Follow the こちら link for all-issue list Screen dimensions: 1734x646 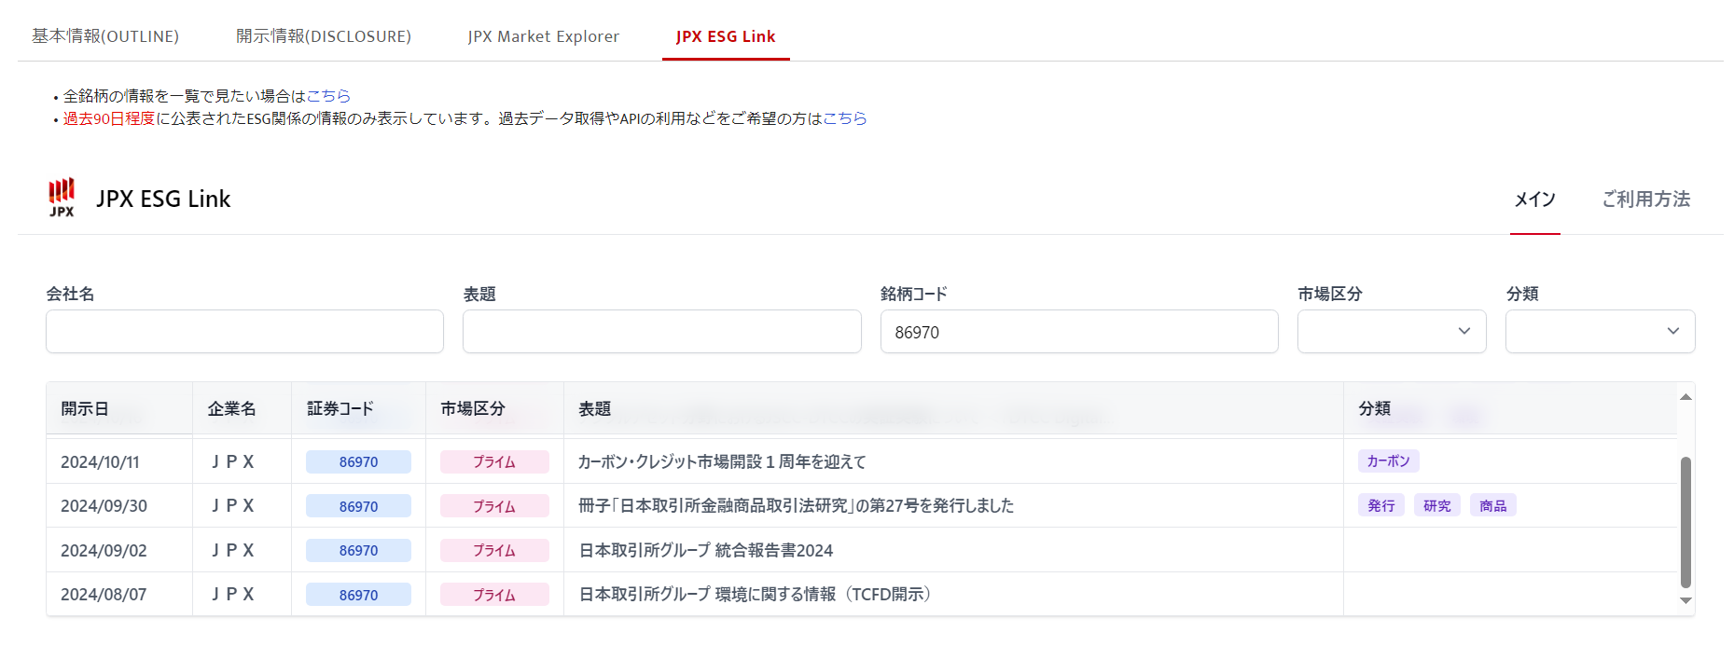pos(328,96)
